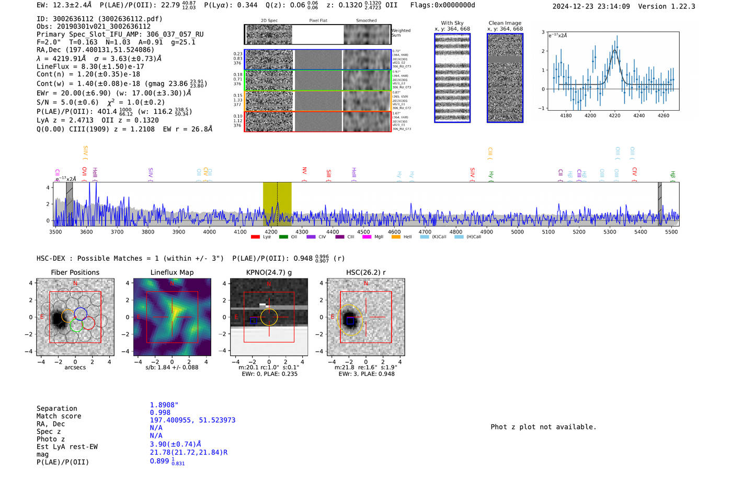Select the Est LyA rest-EW value 3.90(±0.74)Å
This screenshot has width=732, height=498.
tap(176, 444)
